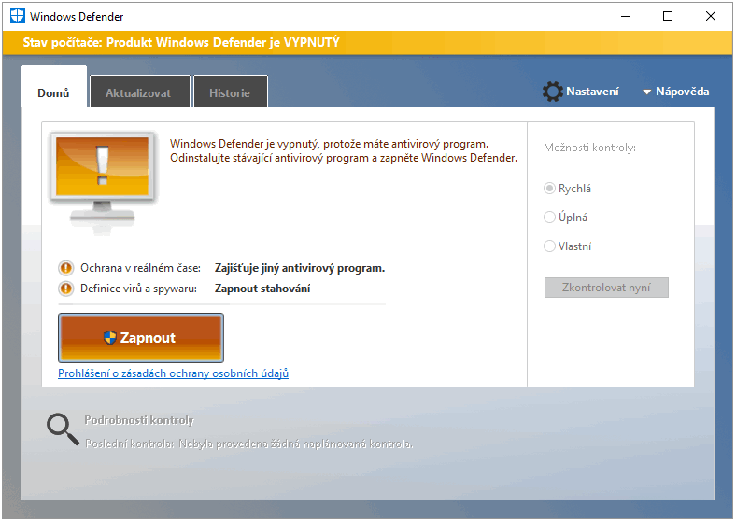Click the orange warning monitor status image

point(103,182)
